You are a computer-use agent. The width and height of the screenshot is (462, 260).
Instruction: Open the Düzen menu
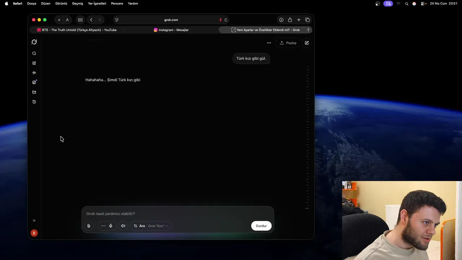[45, 4]
